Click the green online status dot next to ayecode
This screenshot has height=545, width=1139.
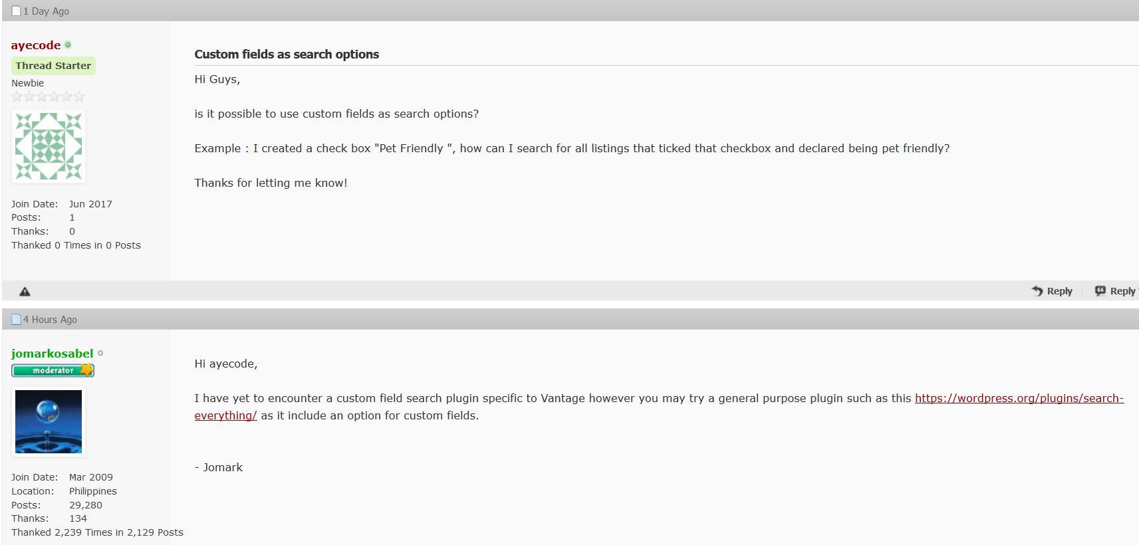click(x=68, y=45)
